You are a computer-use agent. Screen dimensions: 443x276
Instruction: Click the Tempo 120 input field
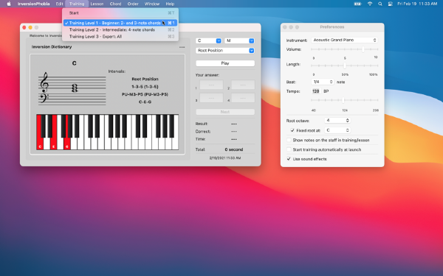[315, 91]
